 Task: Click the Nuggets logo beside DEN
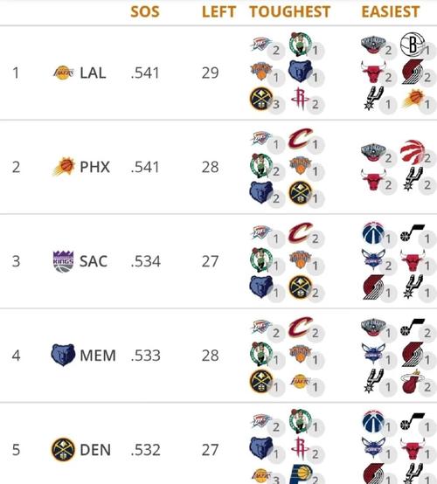pos(63,449)
